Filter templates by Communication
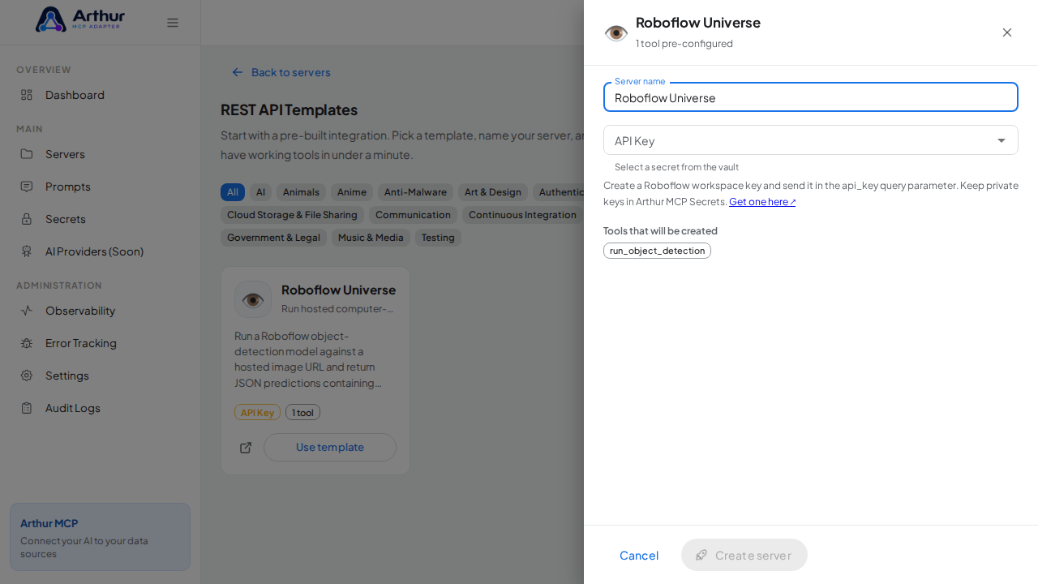This screenshot has width=1038, height=584. coord(413,215)
